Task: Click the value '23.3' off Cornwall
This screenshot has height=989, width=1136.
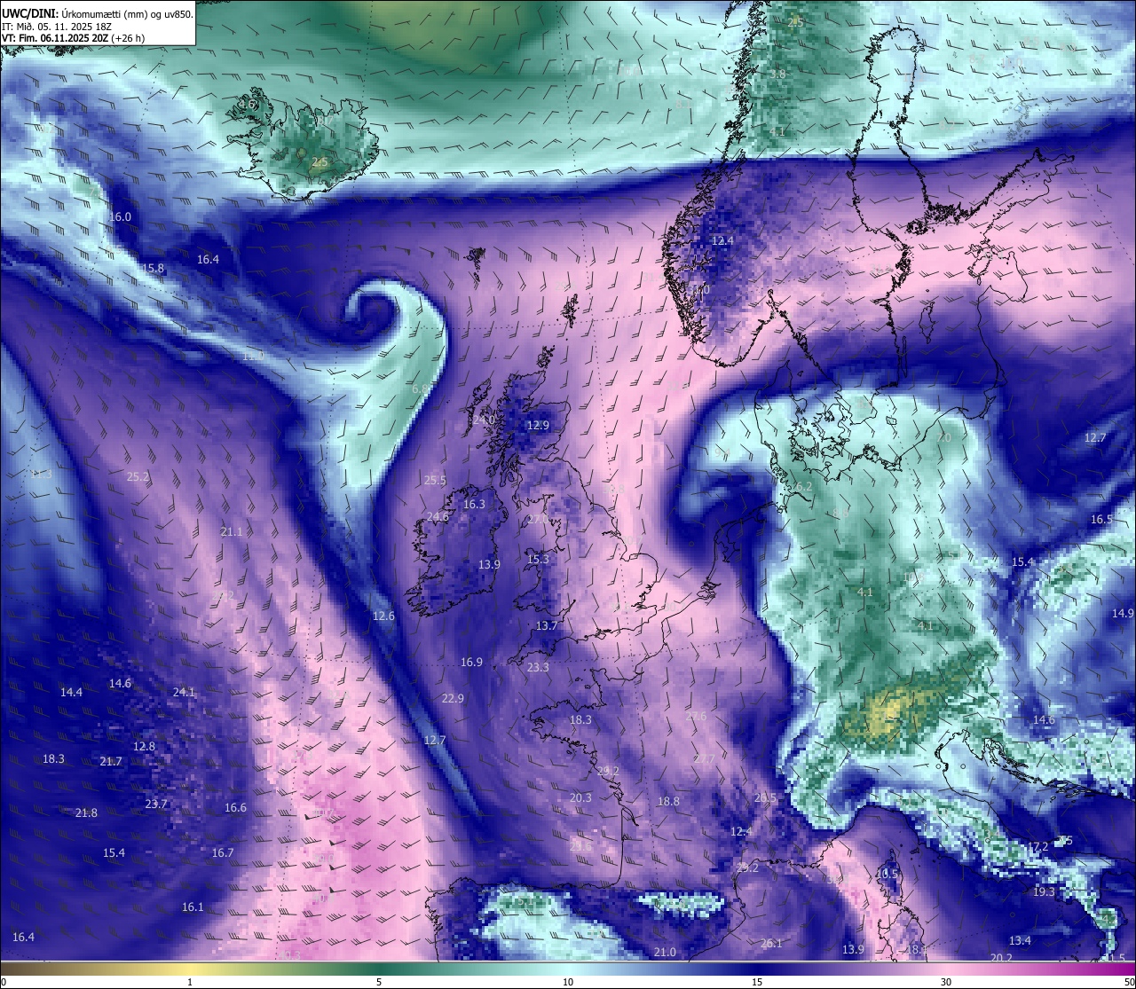Action: (x=538, y=667)
